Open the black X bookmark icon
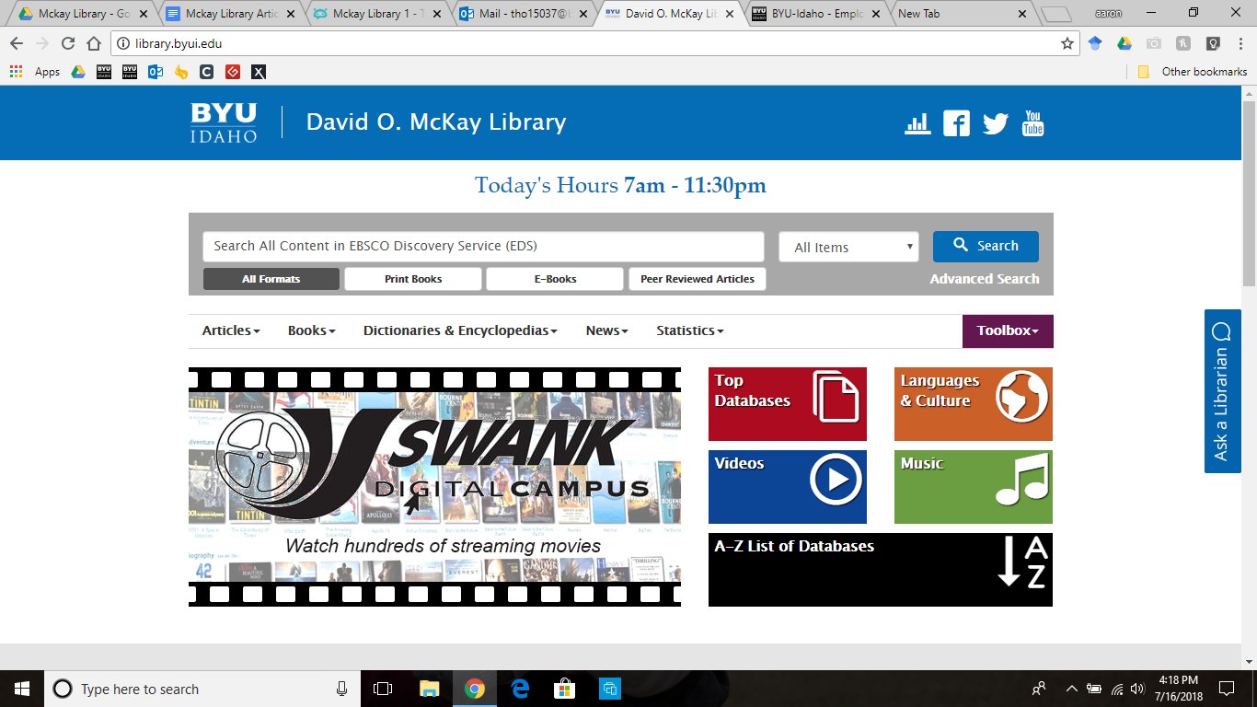The width and height of the screenshot is (1257, 707). coord(259,71)
